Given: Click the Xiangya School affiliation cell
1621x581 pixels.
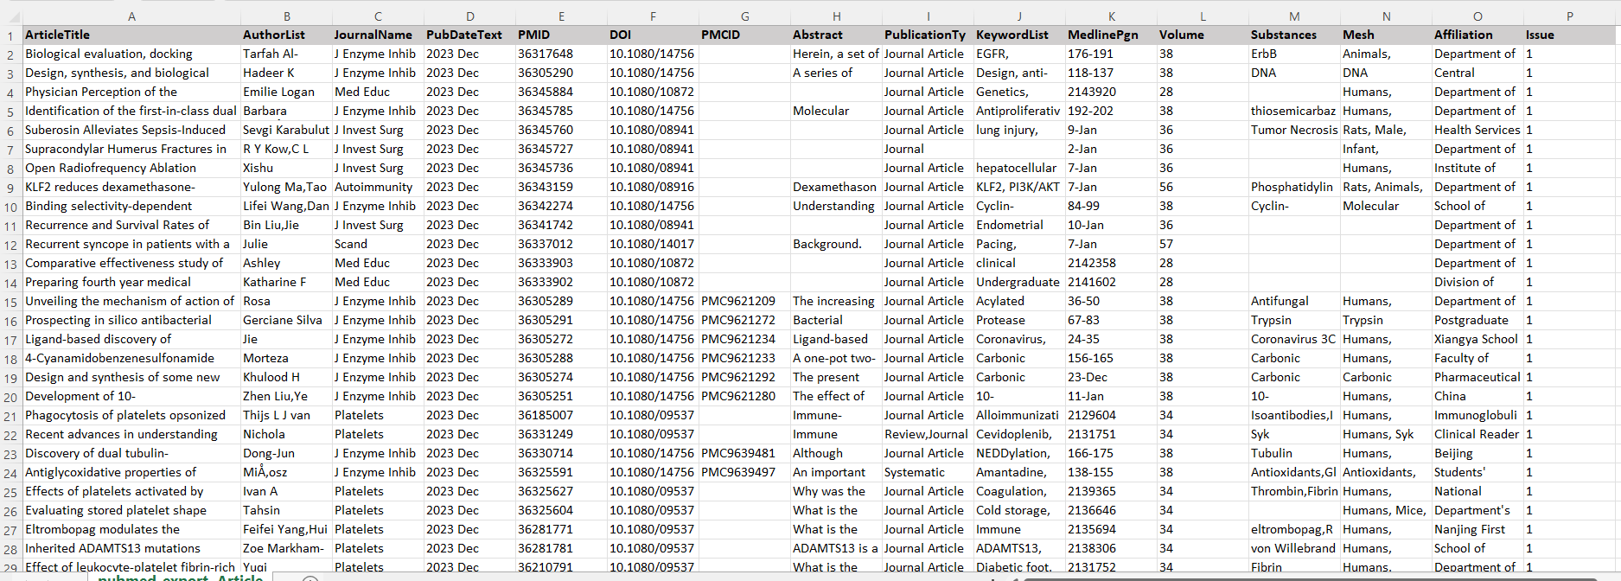Looking at the screenshot, I should tap(1477, 339).
